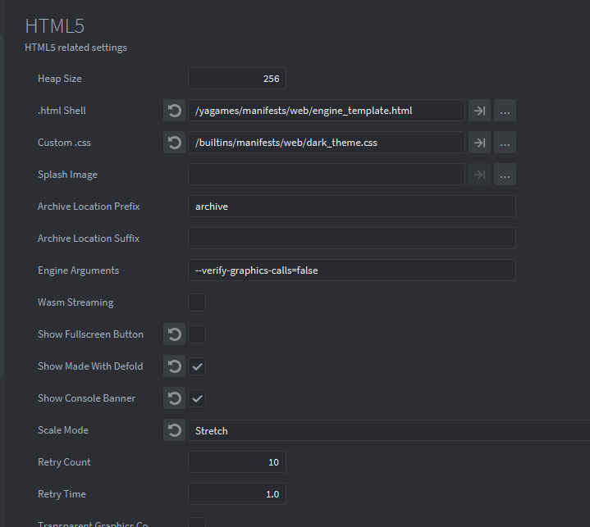
Task: Browse for Custom .css file
Action: 505,143
